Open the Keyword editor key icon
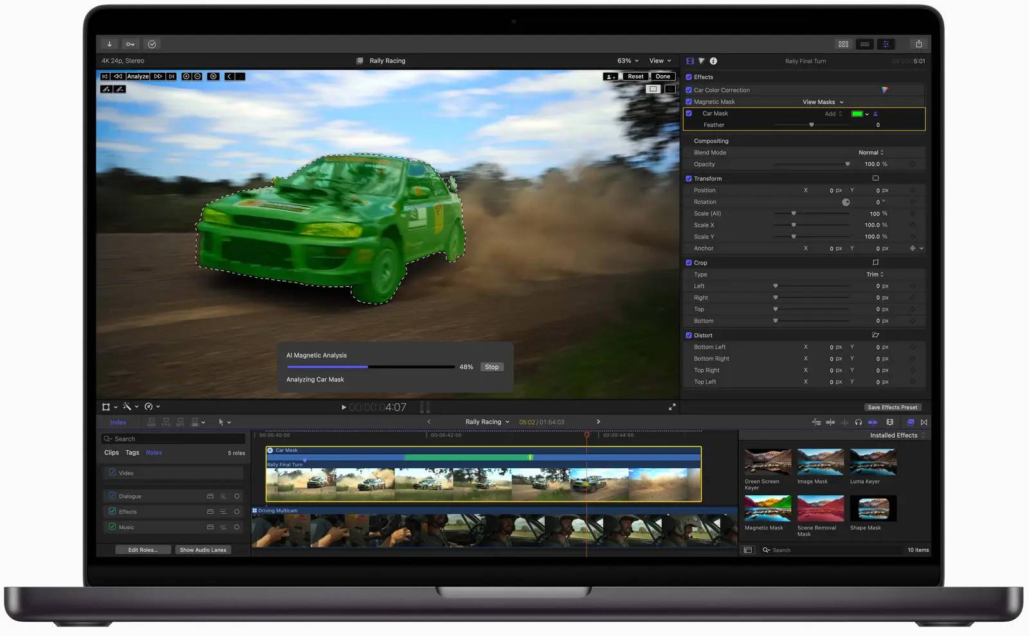This screenshot has height=636, width=1029. (x=131, y=44)
